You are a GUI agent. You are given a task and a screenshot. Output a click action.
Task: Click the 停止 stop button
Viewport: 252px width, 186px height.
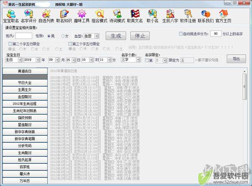point(140,36)
